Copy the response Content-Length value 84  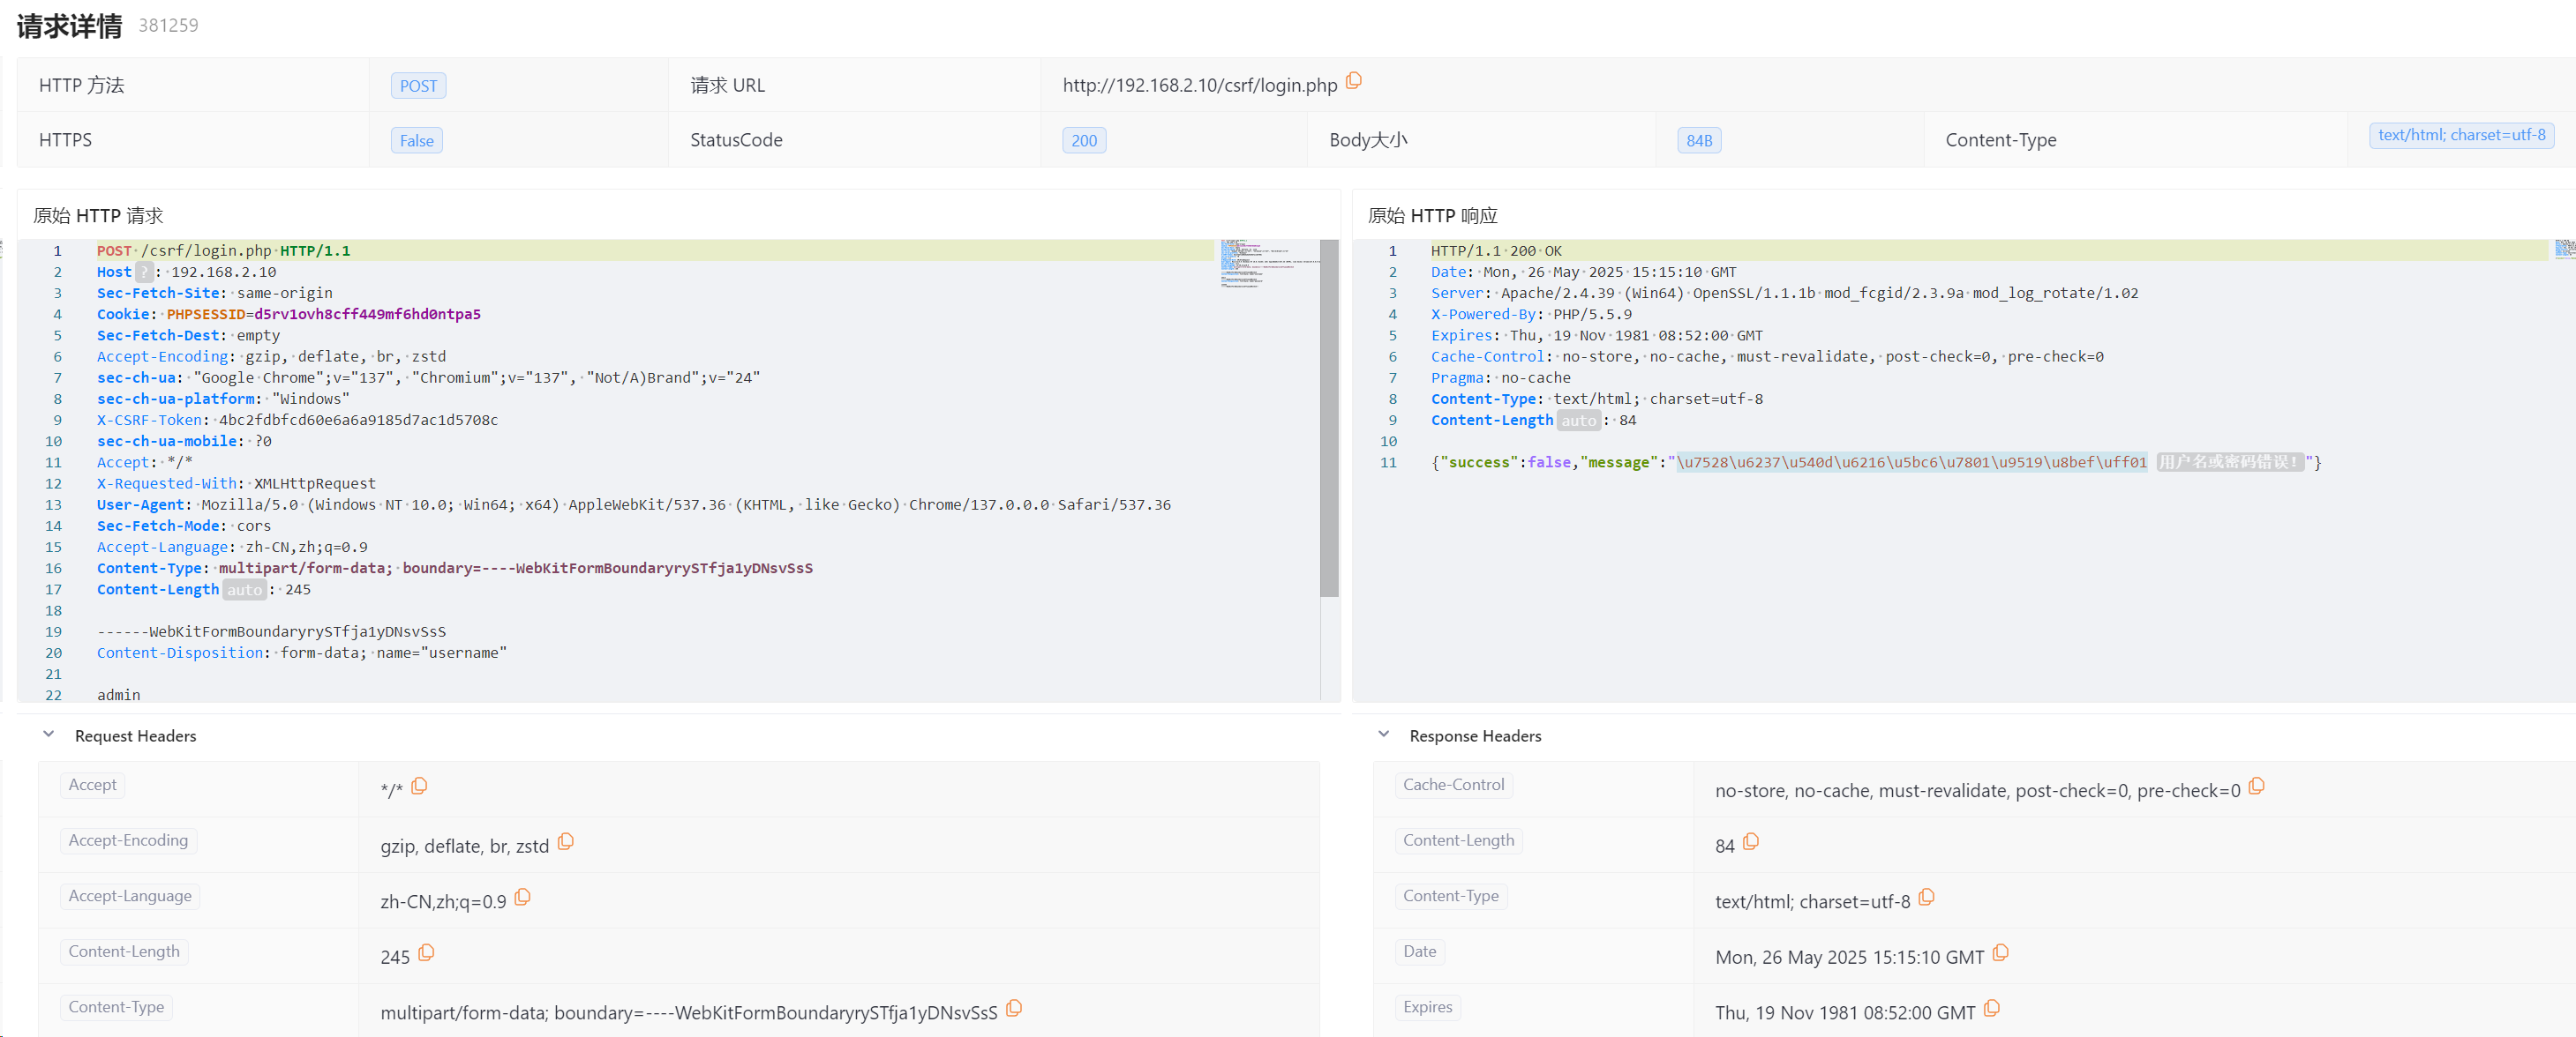[x=1751, y=842]
